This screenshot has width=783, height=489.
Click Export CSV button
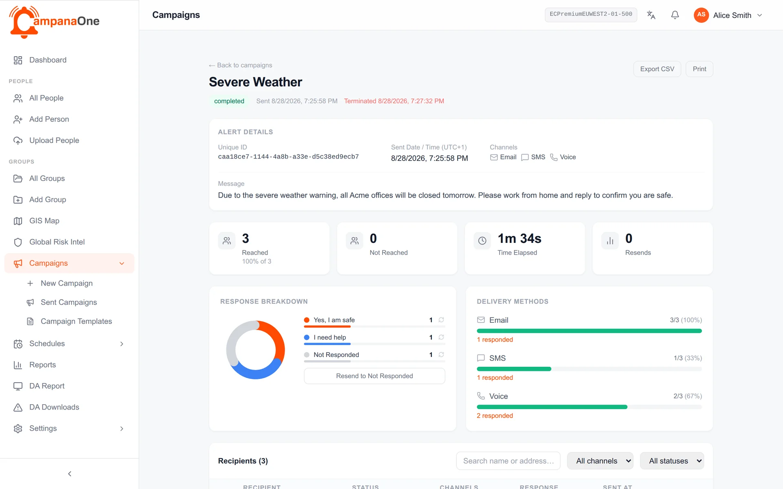657,69
